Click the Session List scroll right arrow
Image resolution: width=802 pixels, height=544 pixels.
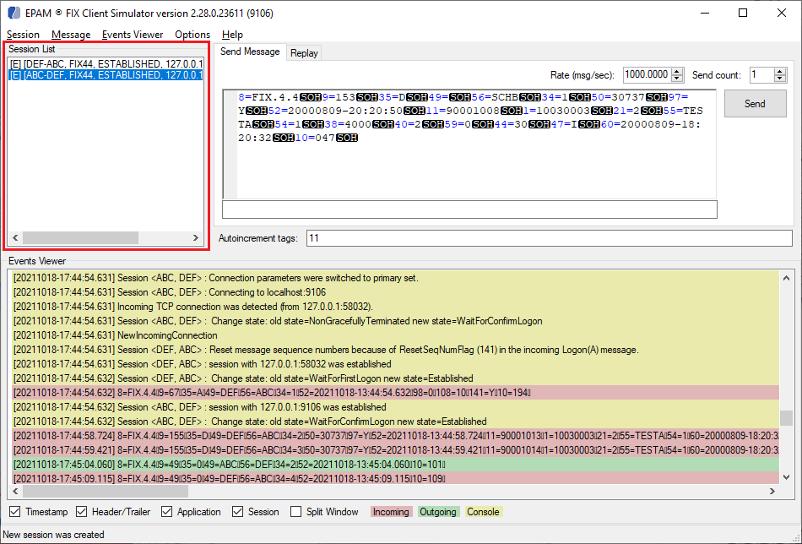pyautogui.click(x=195, y=238)
